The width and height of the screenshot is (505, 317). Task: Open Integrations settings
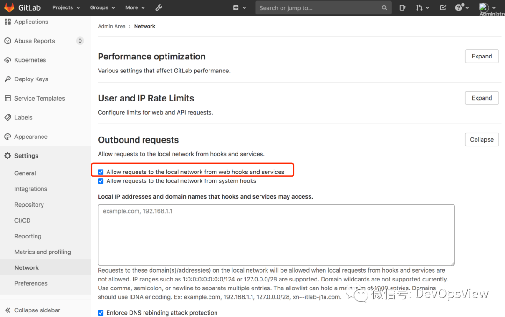point(30,189)
